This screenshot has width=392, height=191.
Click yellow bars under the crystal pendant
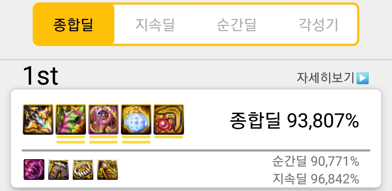coord(136,140)
